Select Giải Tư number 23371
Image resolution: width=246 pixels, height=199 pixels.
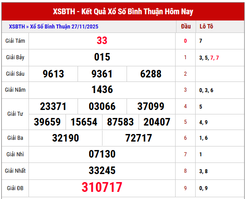(53, 106)
